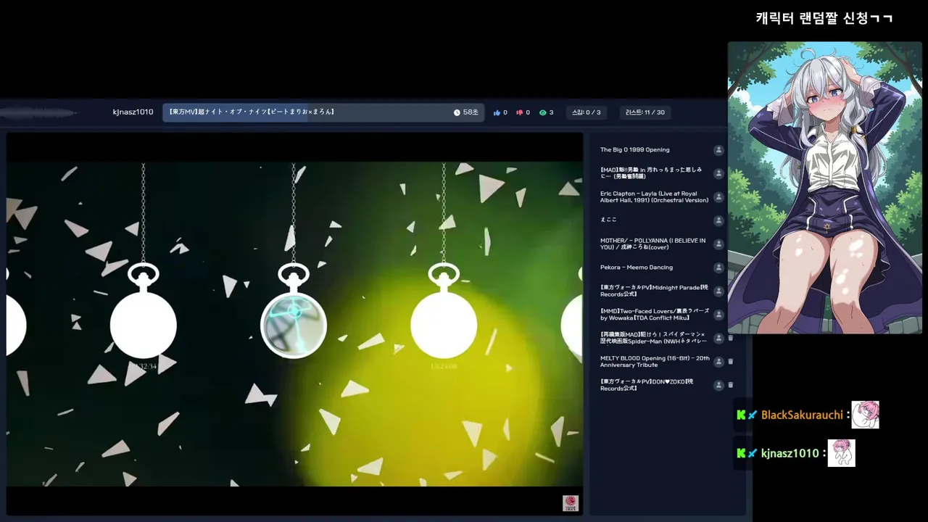Click user icon for Eric Clapton - Layla
The height and width of the screenshot is (522, 928).
tap(718, 197)
